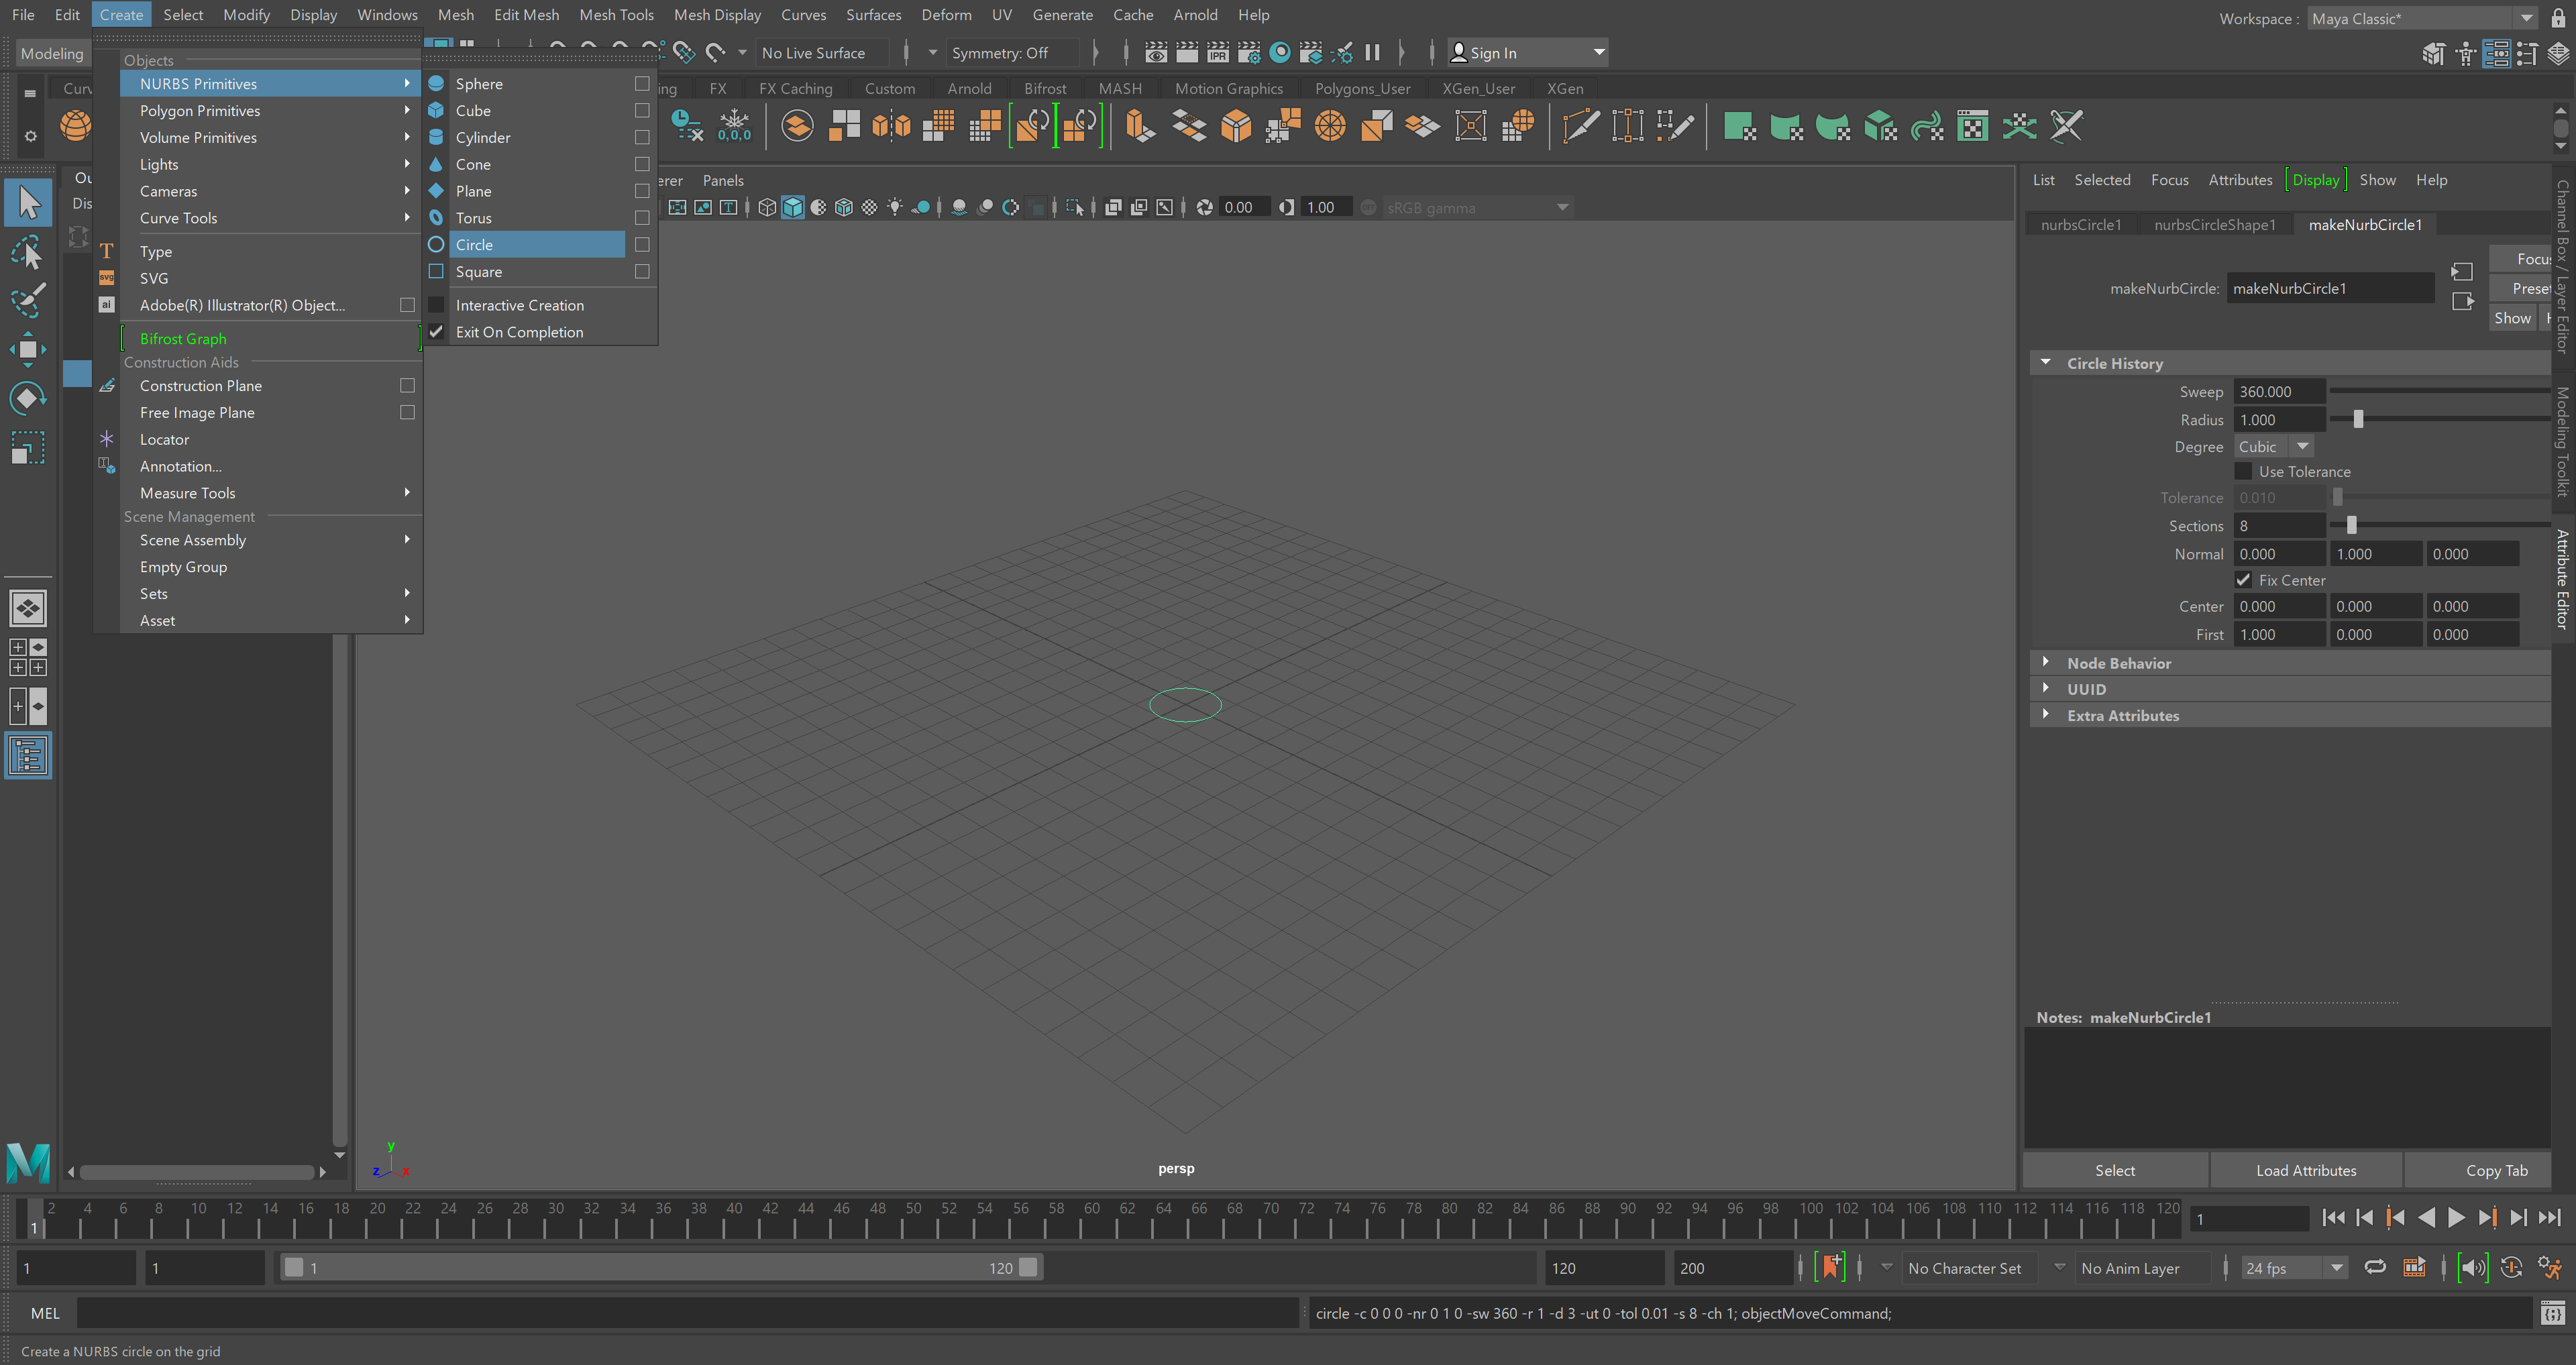Choose Torus from NURBS Primitives submenu
This screenshot has height=1365, width=2576.
coord(474,218)
